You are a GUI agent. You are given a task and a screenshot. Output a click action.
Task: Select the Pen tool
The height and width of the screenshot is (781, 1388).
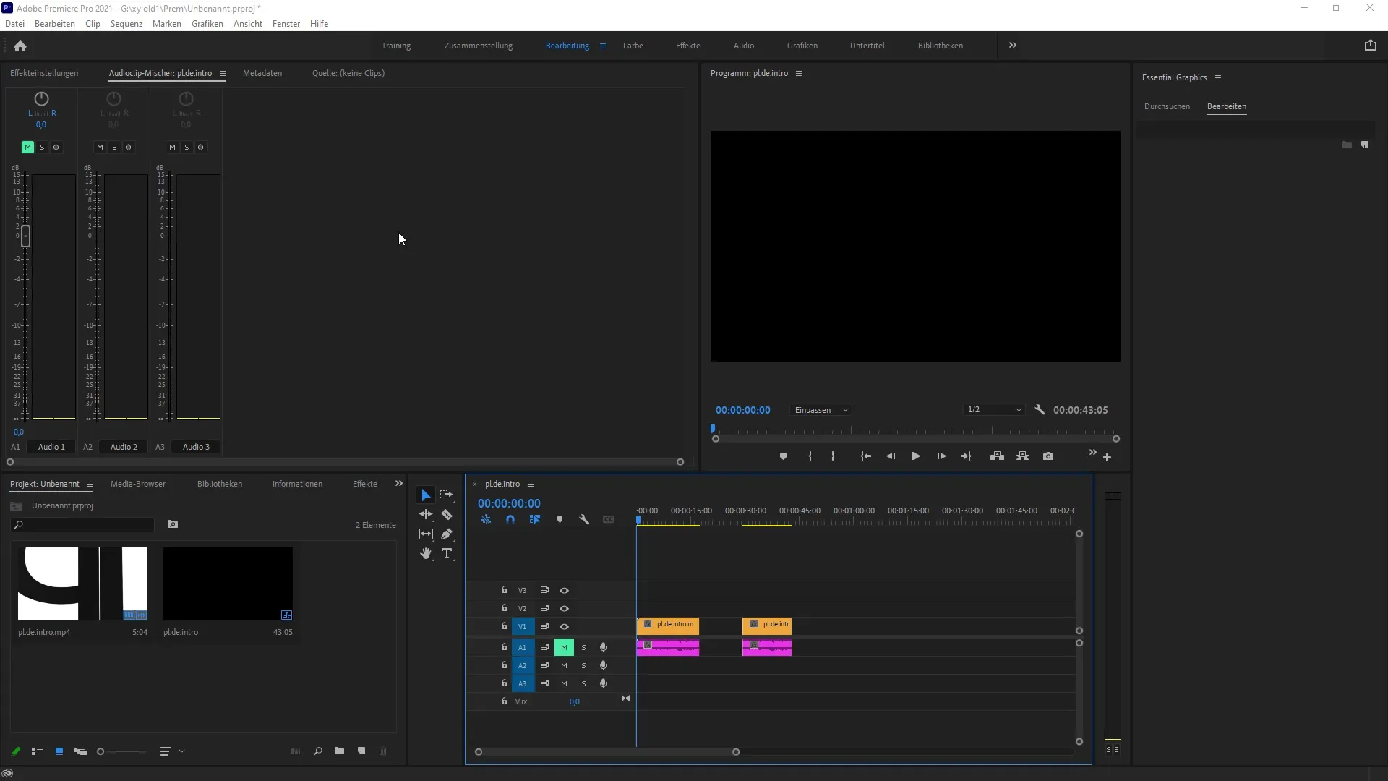click(x=447, y=534)
